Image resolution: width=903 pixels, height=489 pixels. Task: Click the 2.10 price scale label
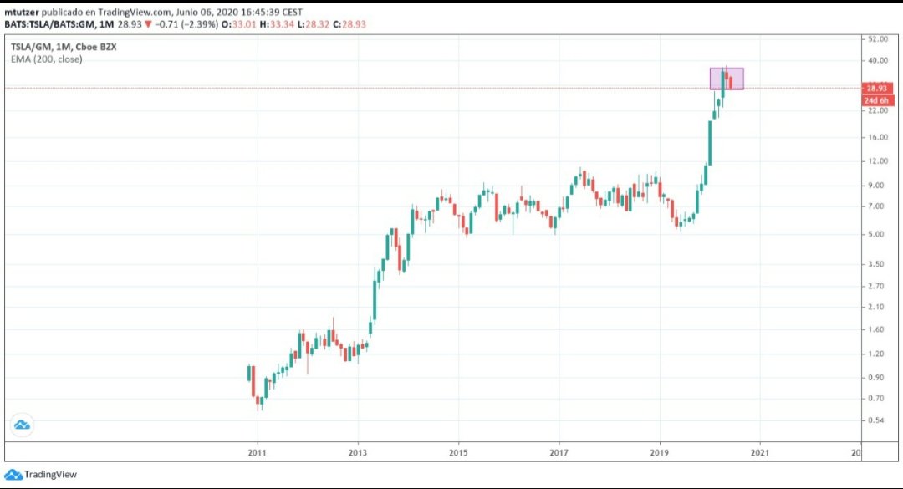(876, 307)
